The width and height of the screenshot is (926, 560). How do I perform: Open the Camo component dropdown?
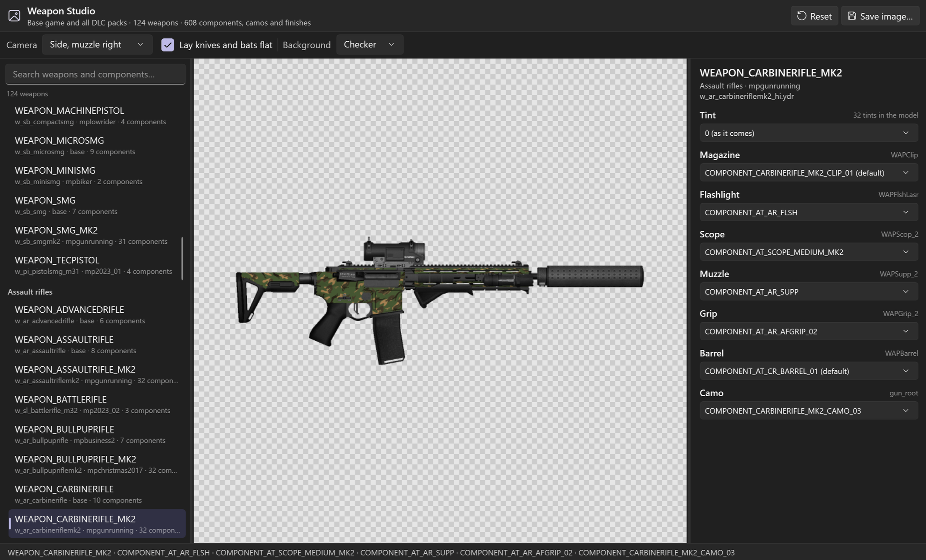(809, 411)
